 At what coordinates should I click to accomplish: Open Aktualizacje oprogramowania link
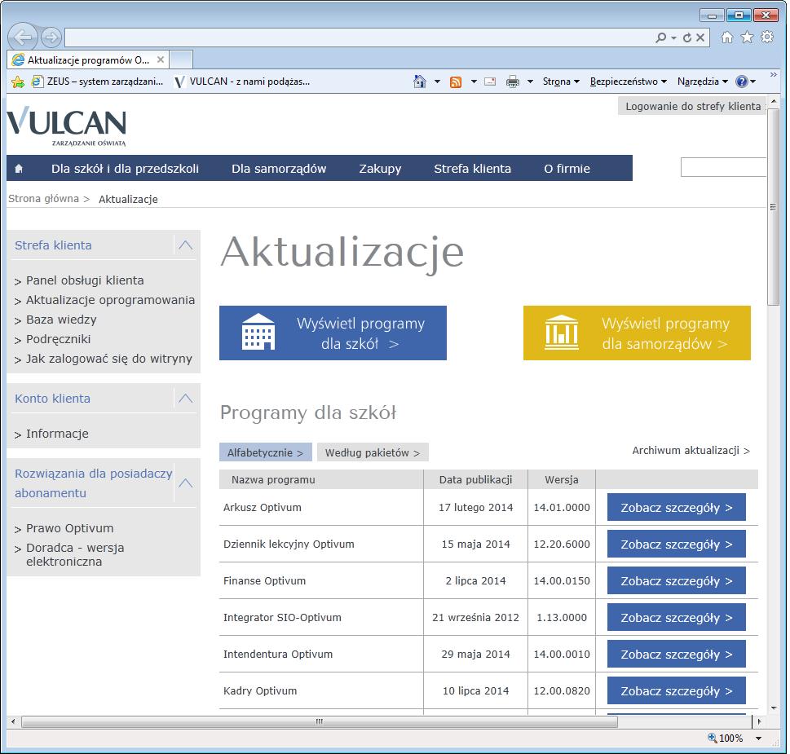click(x=110, y=300)
